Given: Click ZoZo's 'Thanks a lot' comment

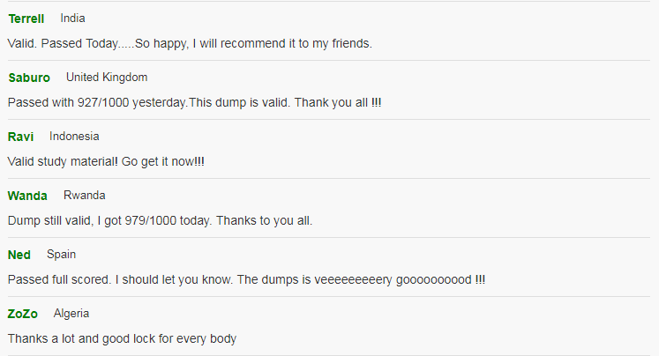Looking at the screenshot, I should coord(123,338).
